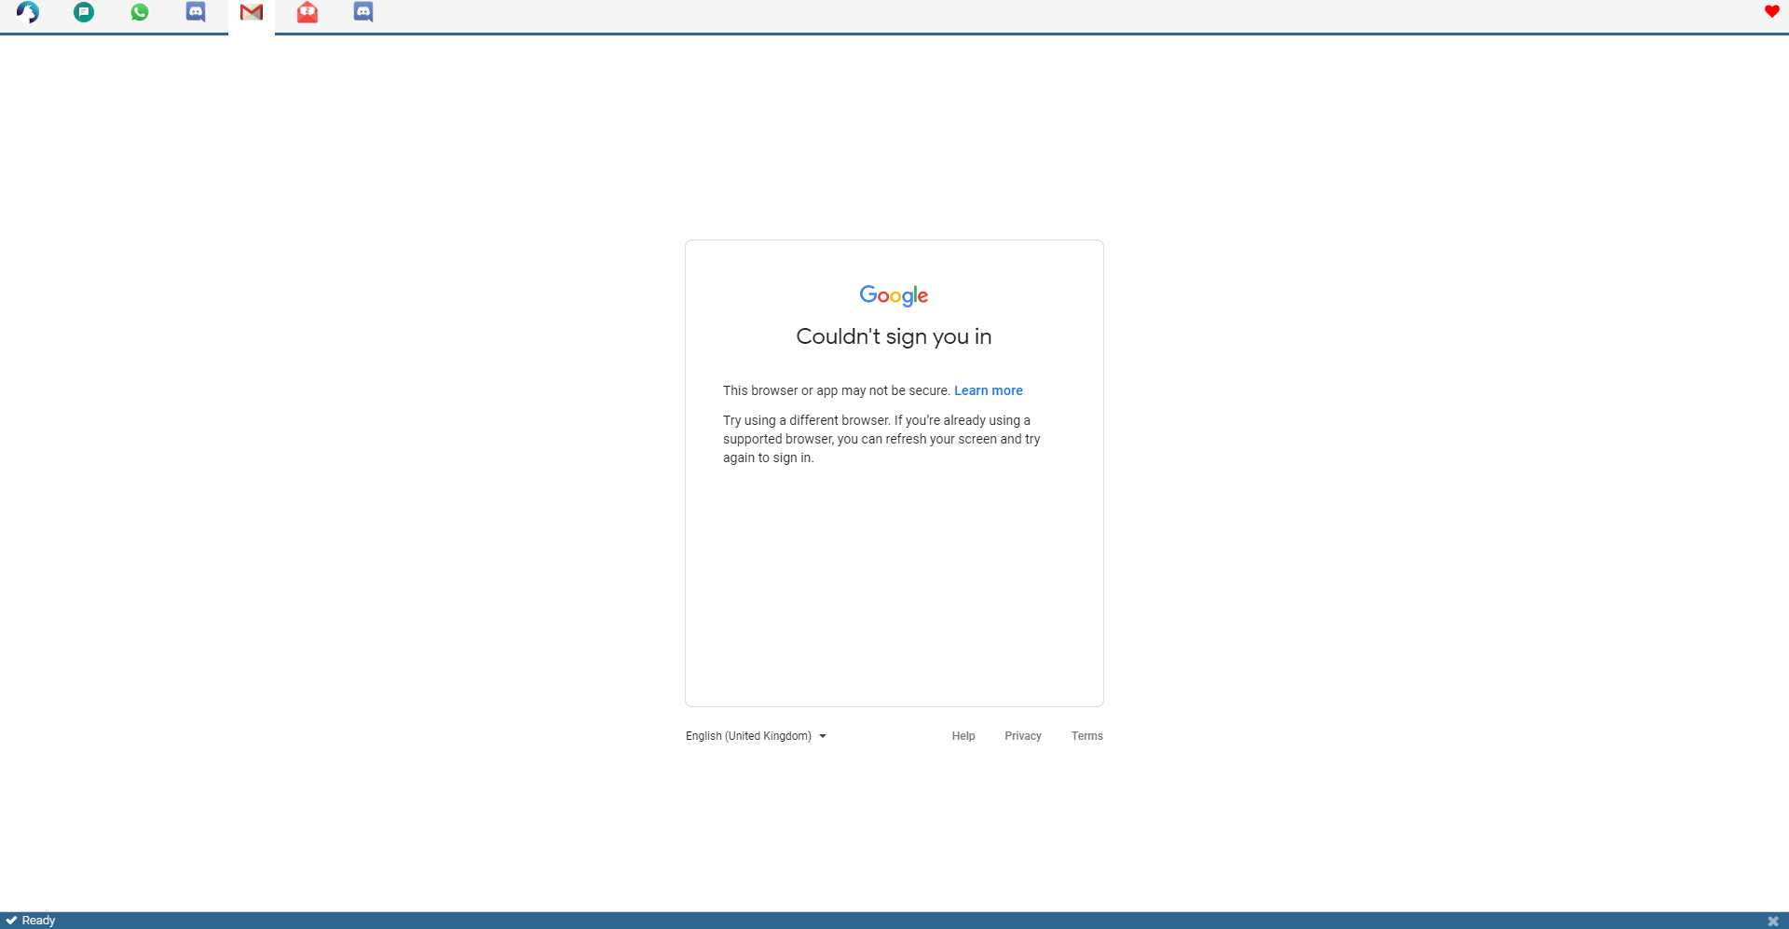Screen dimensions: 1789x929
Task: Open the Discord tab left of Gmail
Action: [x=196, y=12]
